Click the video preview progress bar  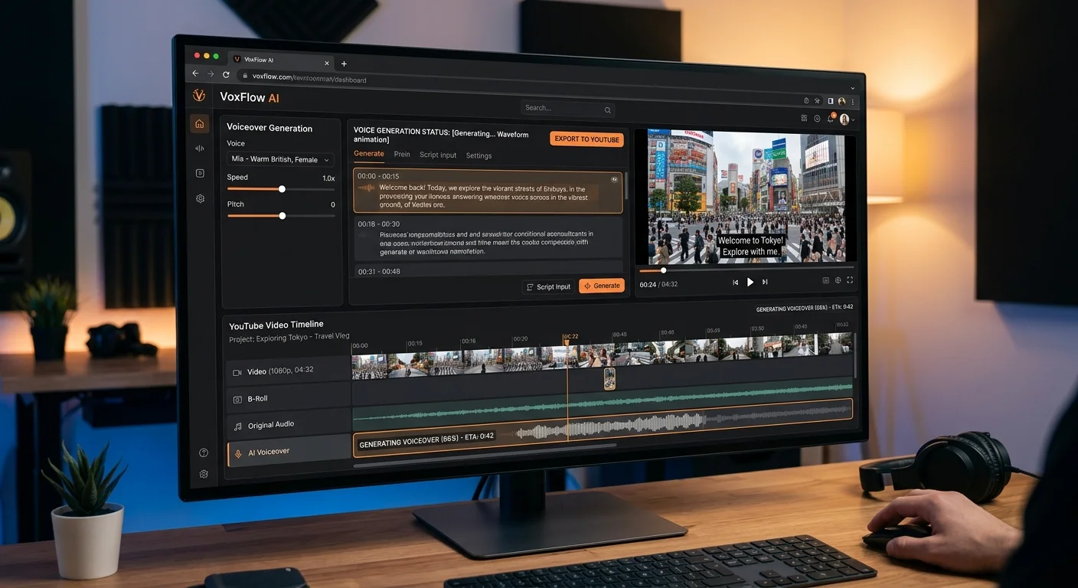pos(746,269)
